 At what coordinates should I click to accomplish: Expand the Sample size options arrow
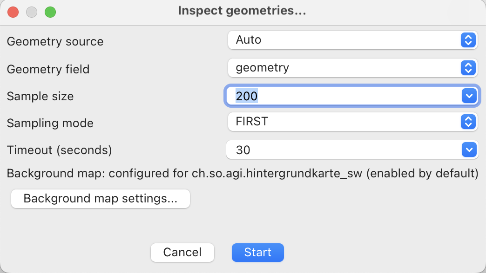pyautogui.click(x=468, y=96)
